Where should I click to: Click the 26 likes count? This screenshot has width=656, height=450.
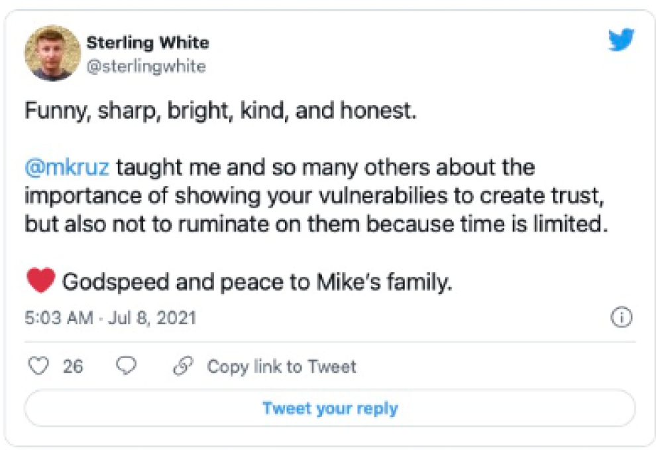73,366
